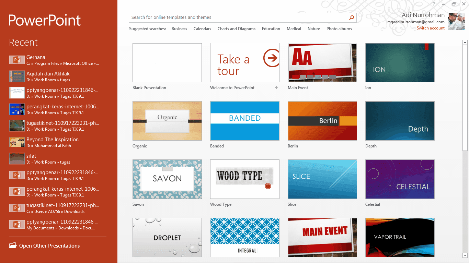
Task: Click the Beyond The Inspiration file thumbnail icon
Action: pos(17,142)
